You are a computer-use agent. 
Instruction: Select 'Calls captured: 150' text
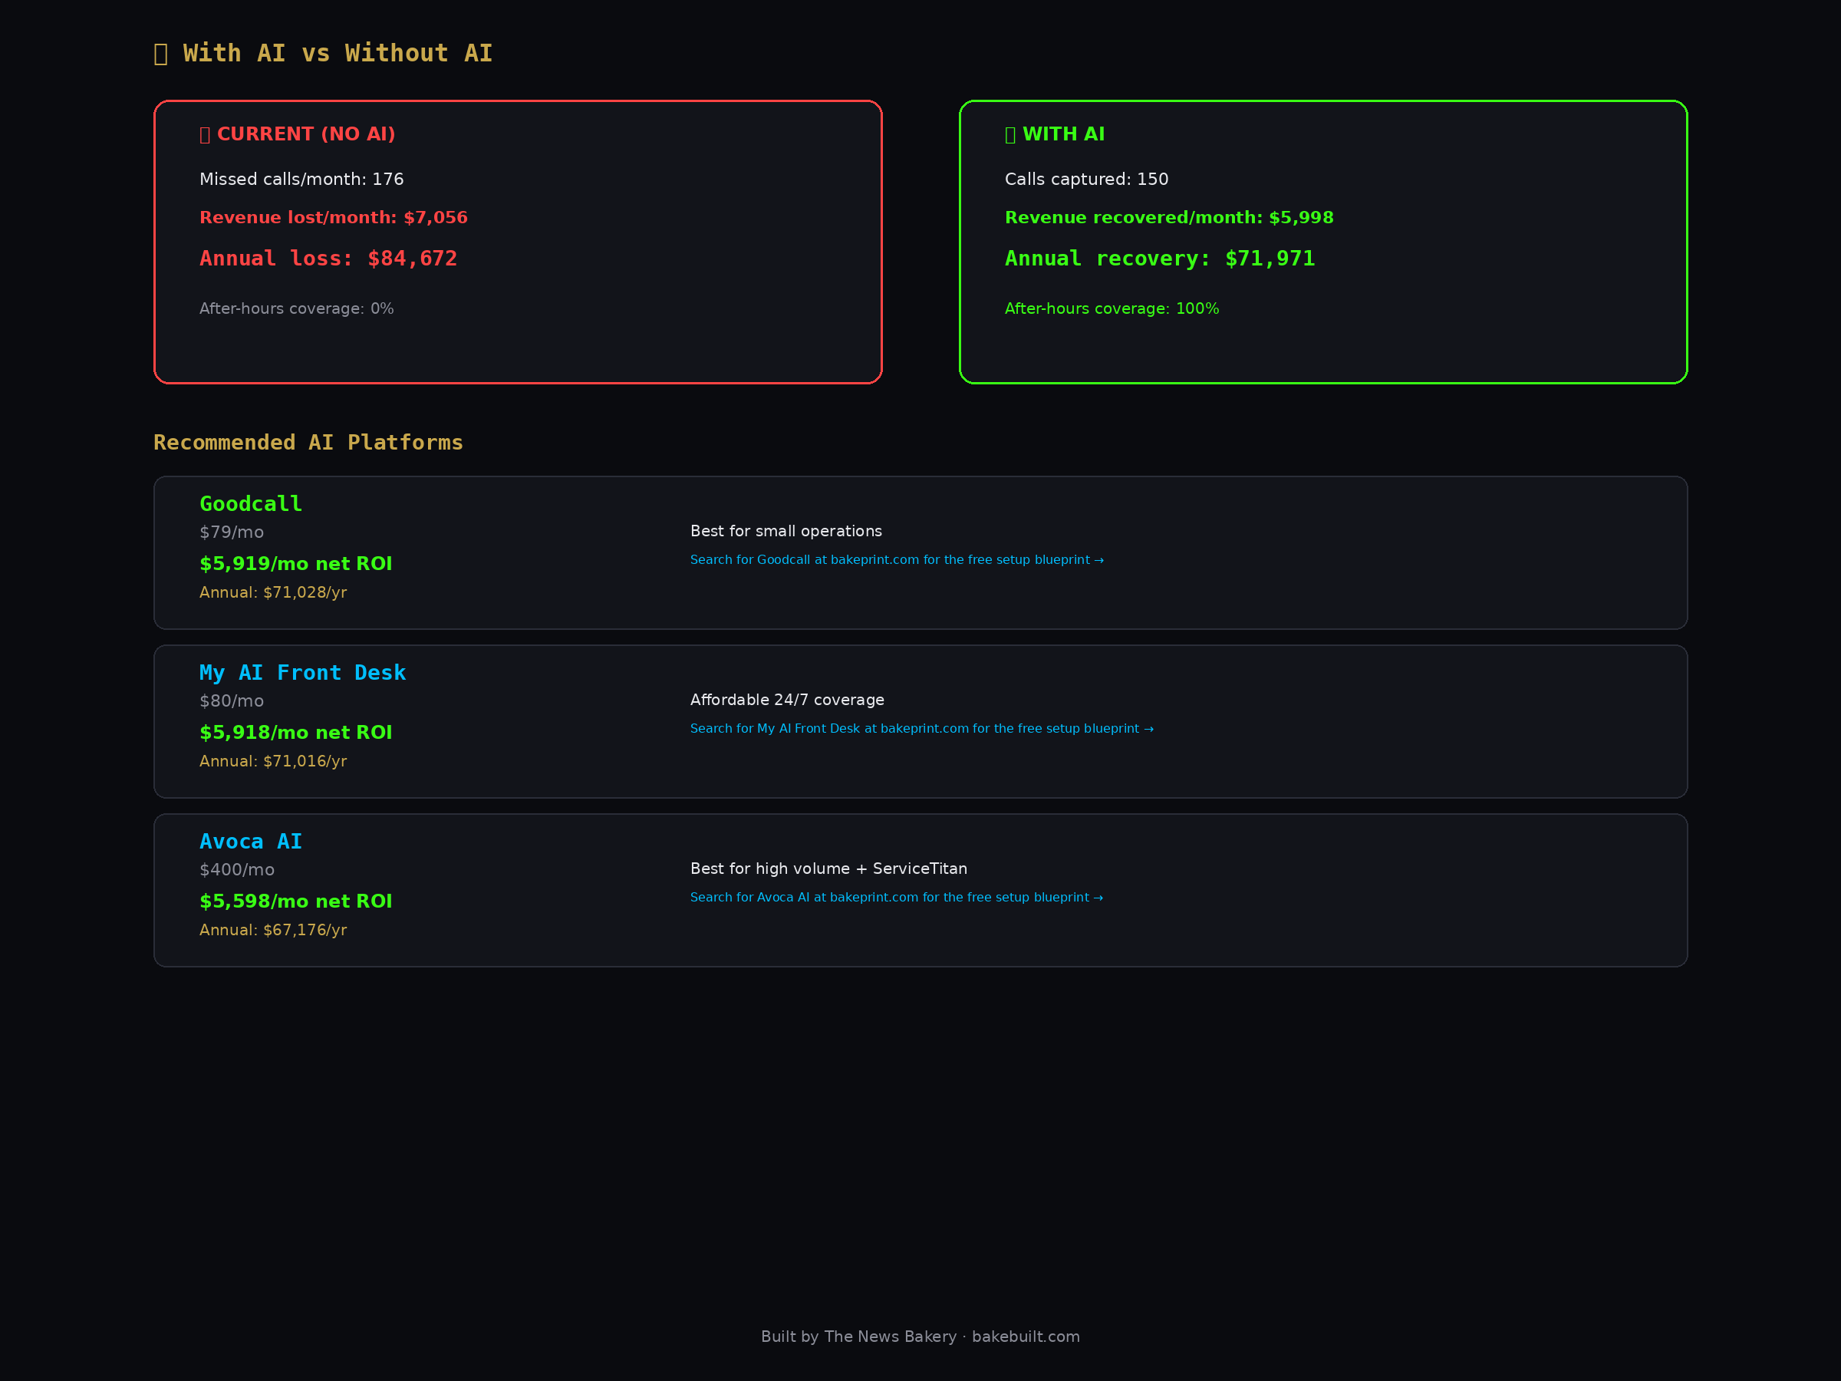point(1086,179)
